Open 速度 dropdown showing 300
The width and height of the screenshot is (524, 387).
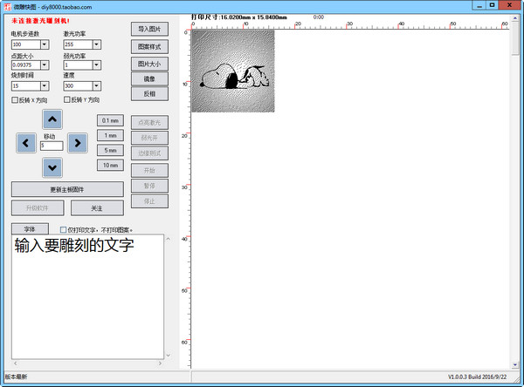pyautogui.click(x=97, y=85)
